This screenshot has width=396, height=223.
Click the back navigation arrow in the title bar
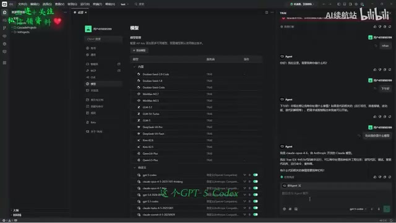point(324,4)
